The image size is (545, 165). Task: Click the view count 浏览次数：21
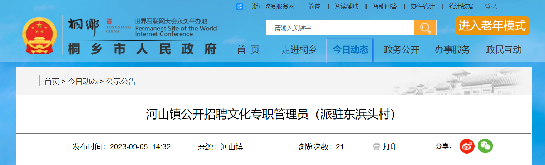tap(321, 147)
